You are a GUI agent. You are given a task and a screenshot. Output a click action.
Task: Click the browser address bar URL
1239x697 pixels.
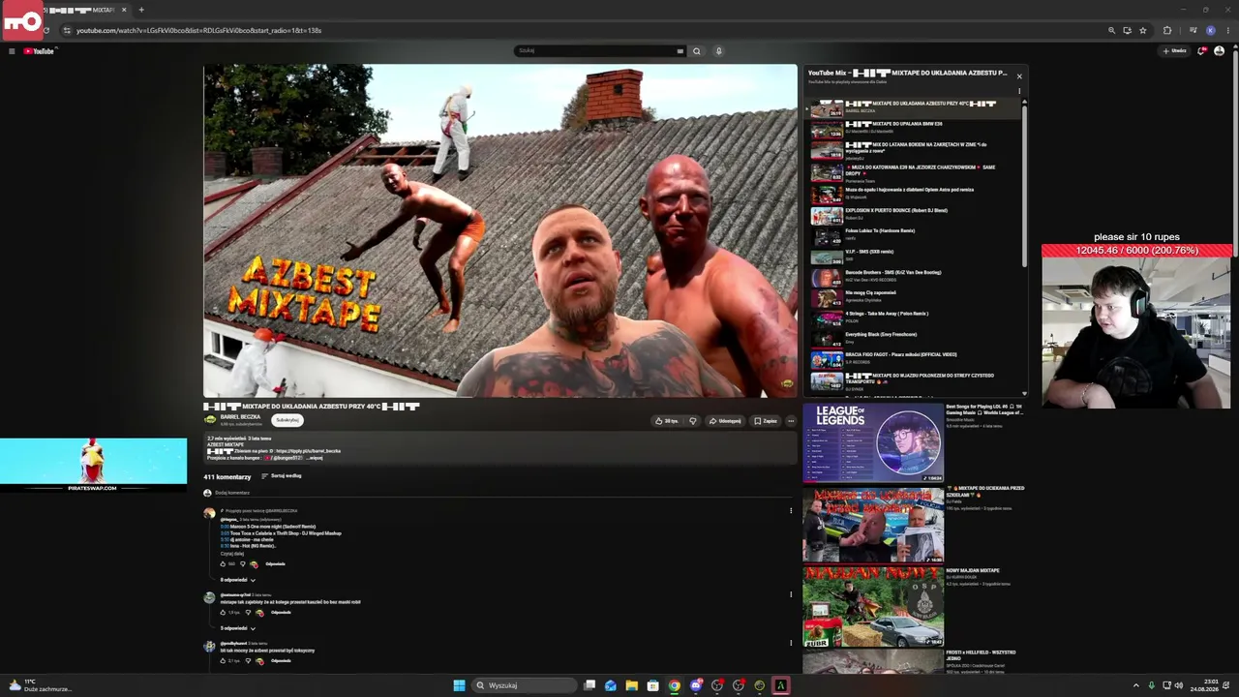[198, 30]
